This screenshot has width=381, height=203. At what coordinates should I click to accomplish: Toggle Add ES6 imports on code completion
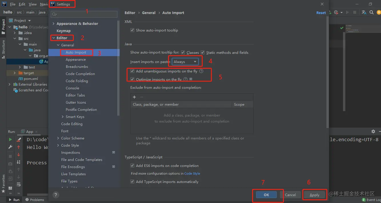click(x=132, y=165)
